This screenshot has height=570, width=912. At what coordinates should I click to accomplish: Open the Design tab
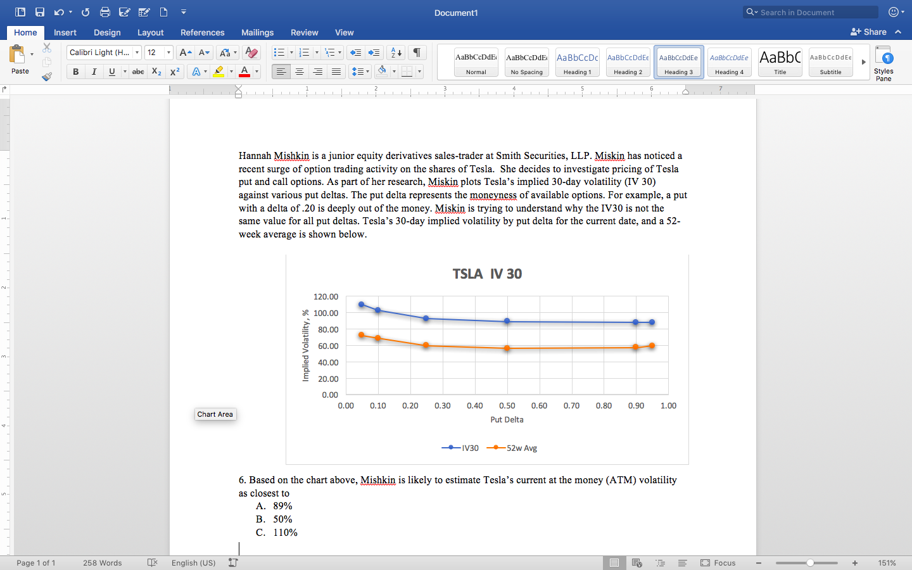pyautogui.click(x=107, y=32)
